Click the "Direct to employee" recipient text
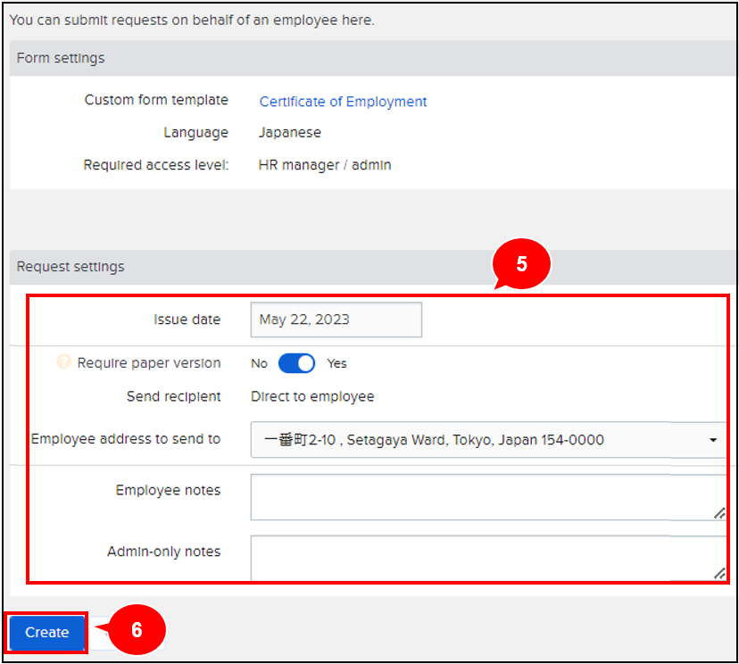Viewport: 739px width, 664px height. [x=312, y=396]
